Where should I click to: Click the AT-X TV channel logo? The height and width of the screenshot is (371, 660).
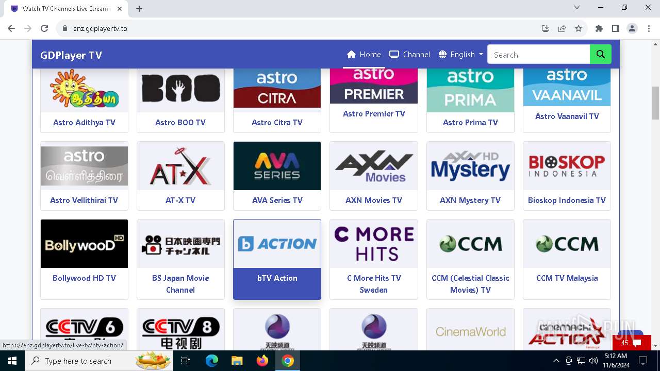180,166
